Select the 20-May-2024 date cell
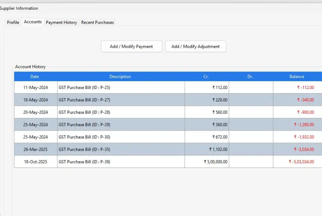Screen dimensions: 322x216 (36, 112)
